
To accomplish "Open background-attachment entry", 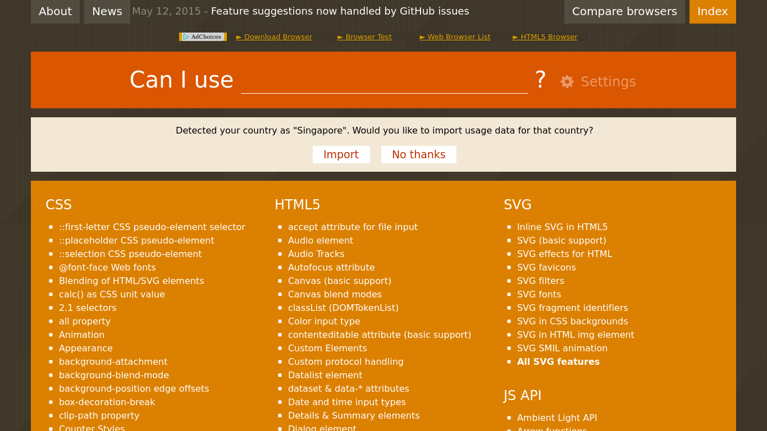I will click(x=113, y=362).
